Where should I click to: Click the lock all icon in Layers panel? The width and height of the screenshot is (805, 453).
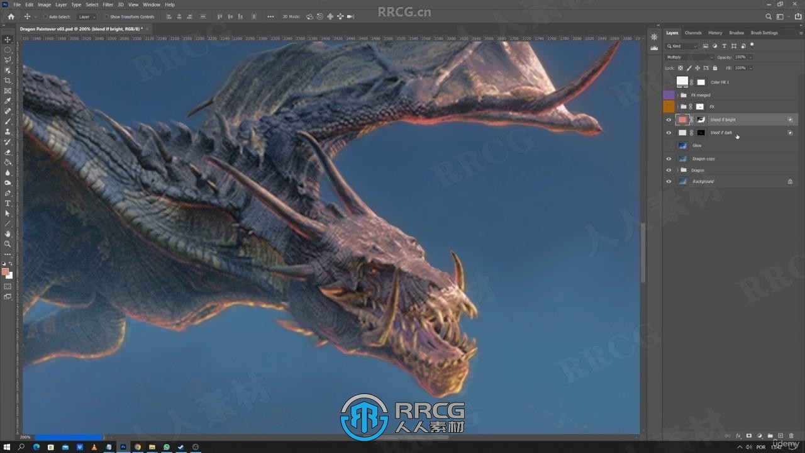coord(715,68)
